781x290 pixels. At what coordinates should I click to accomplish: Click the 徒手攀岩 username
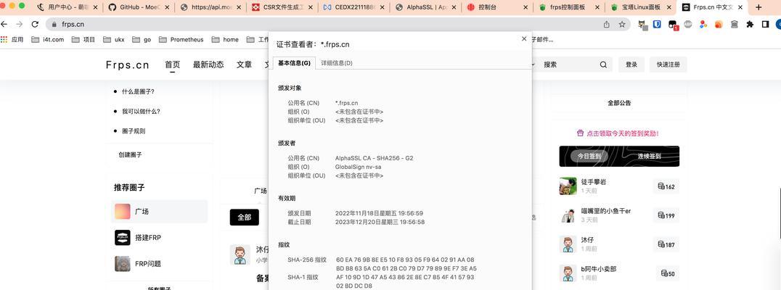click(x=594, y=182)
